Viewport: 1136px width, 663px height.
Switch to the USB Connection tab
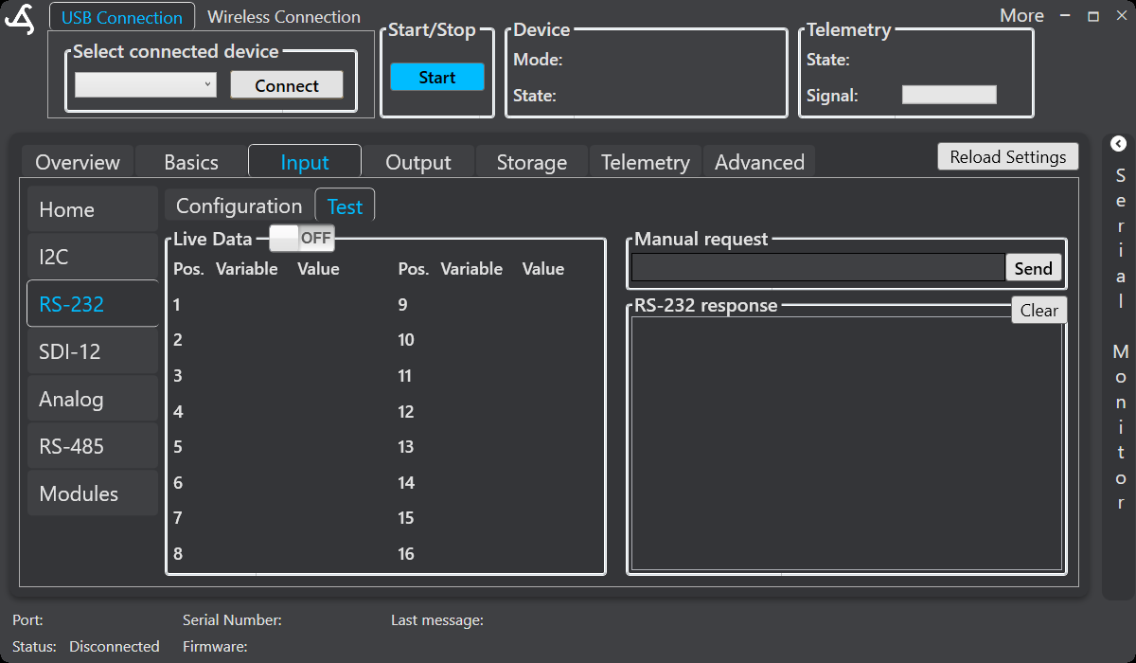[122, 17]
